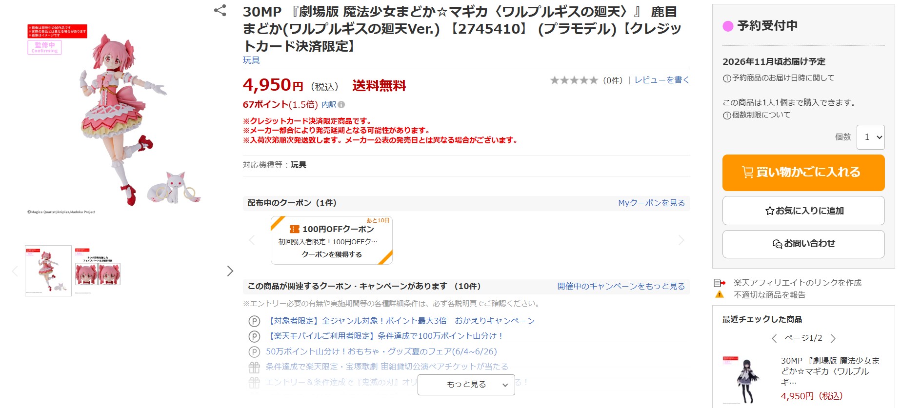
Task: Go to previous page of recently checked items
Action: pyautogui.click(x=774, y=338)
